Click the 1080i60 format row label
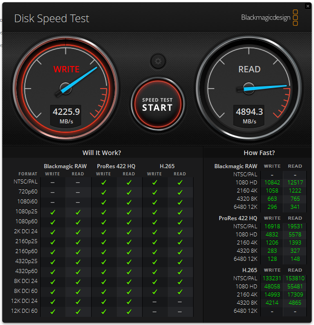 [x=28, y=202]
